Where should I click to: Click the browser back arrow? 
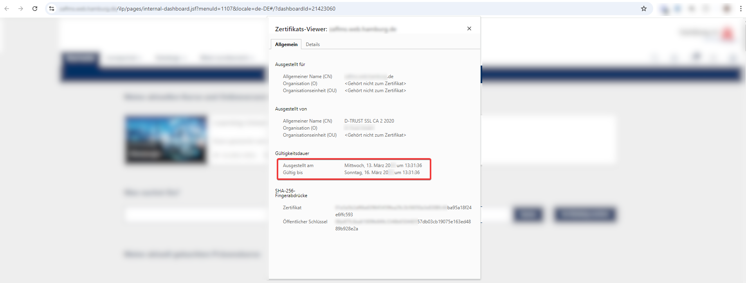point(7,9)
